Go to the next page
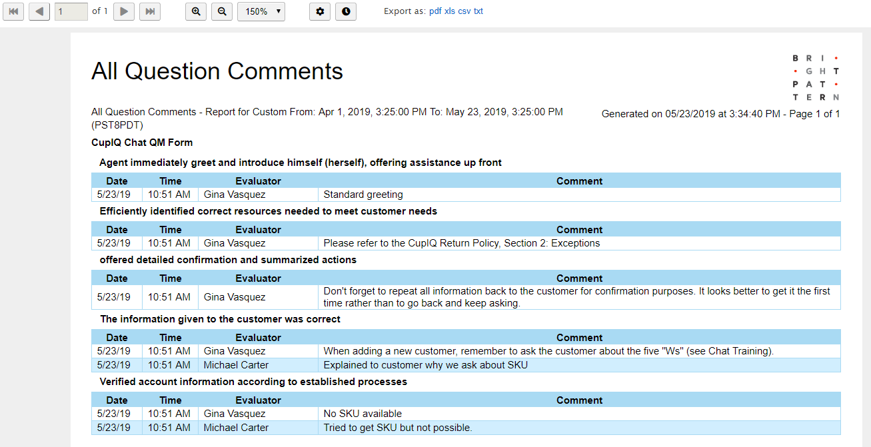871x447 pixels. coord(124,11)
